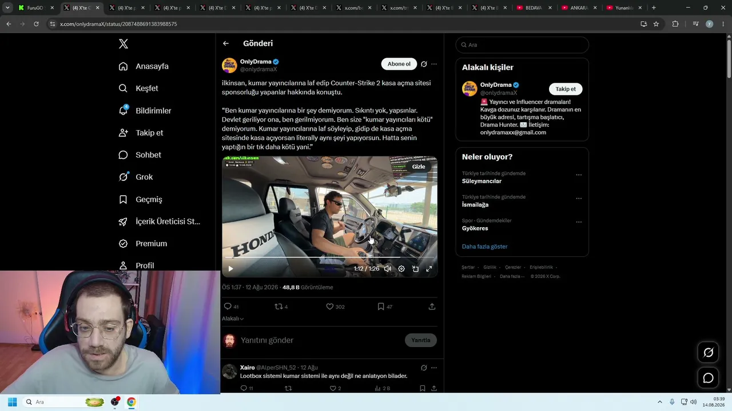Open the Windows Start menu

[x=12, y=402]
